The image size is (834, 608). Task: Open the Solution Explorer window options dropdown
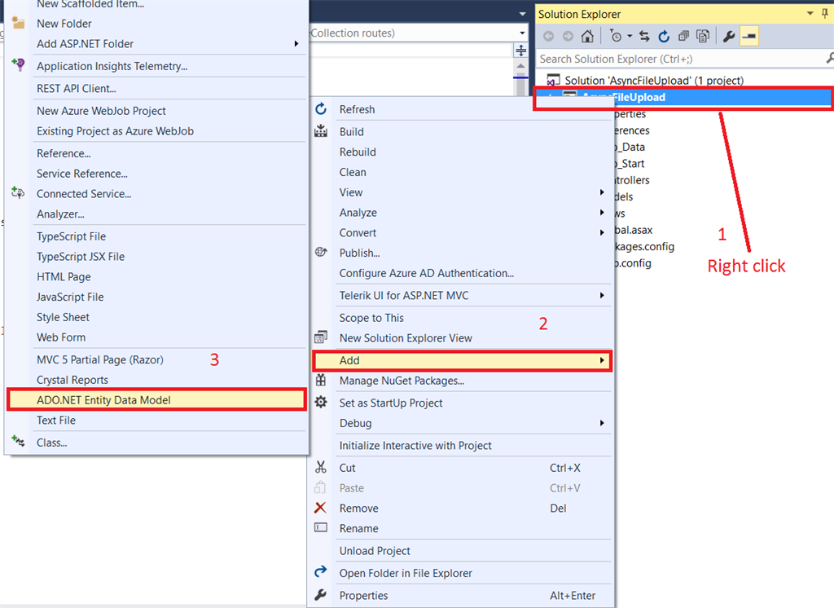pos(810,14)
